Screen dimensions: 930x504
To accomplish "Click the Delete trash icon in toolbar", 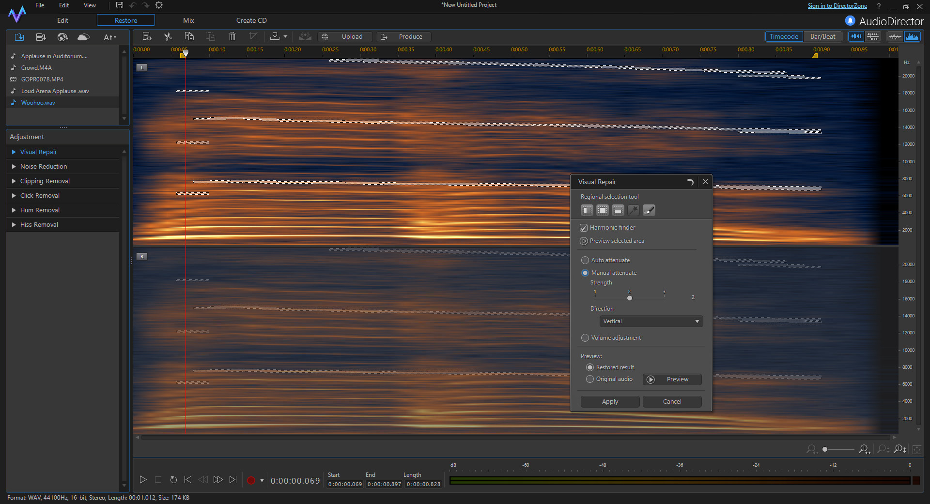I will 232,36.
